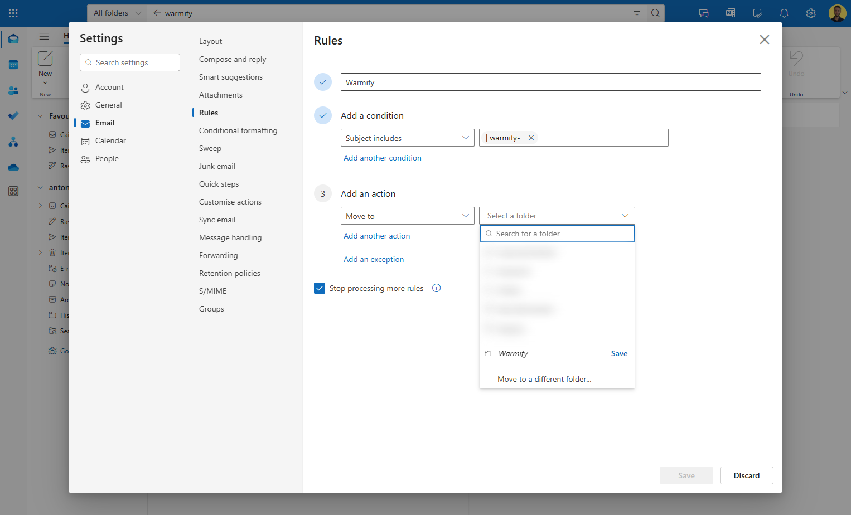The image size is (851, 515).
Task: Click Add another condition link
Action: 383,158
